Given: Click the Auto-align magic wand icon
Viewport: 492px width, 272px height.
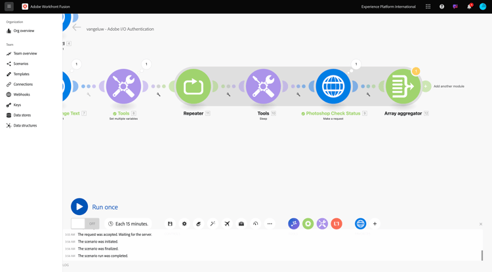Looking at the screenshot, I should tap(213, 223).
